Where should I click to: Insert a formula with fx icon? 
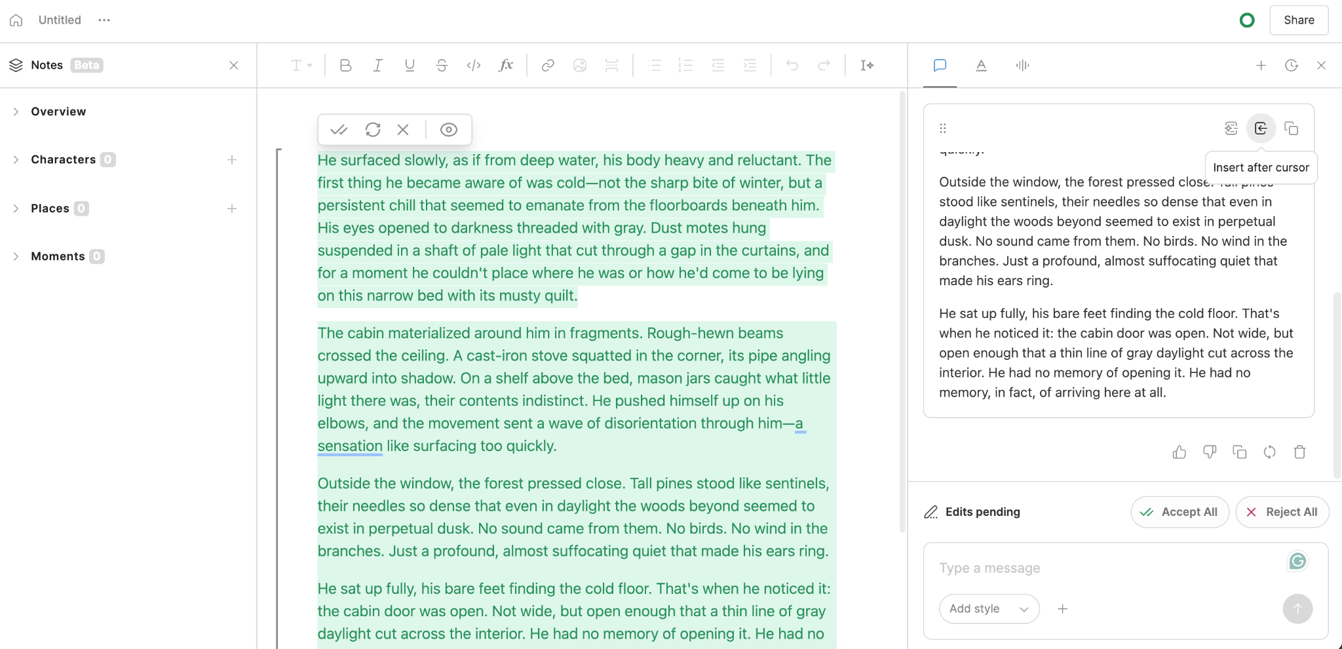[x=506, y=66]
